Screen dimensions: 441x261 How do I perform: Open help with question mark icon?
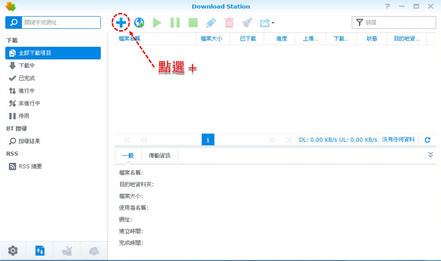point(387,6)
